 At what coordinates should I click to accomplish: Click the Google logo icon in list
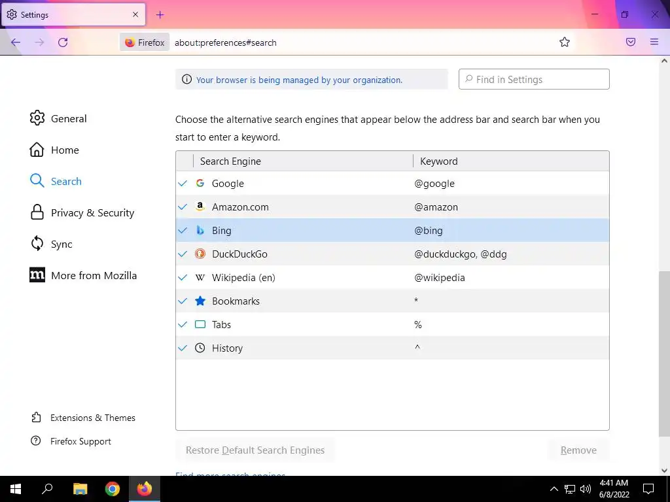coord(200,183)
